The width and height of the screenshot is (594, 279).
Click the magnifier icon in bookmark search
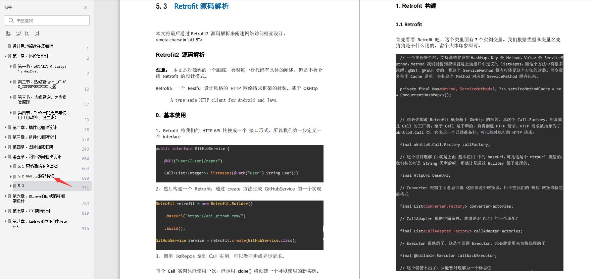click(x=11, y=20)
